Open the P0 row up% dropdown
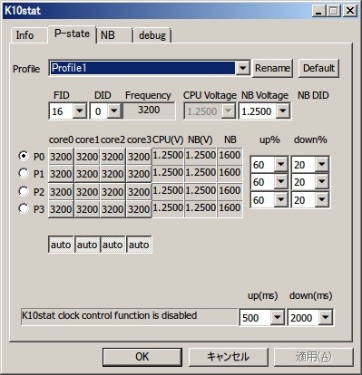 [281, 165]
